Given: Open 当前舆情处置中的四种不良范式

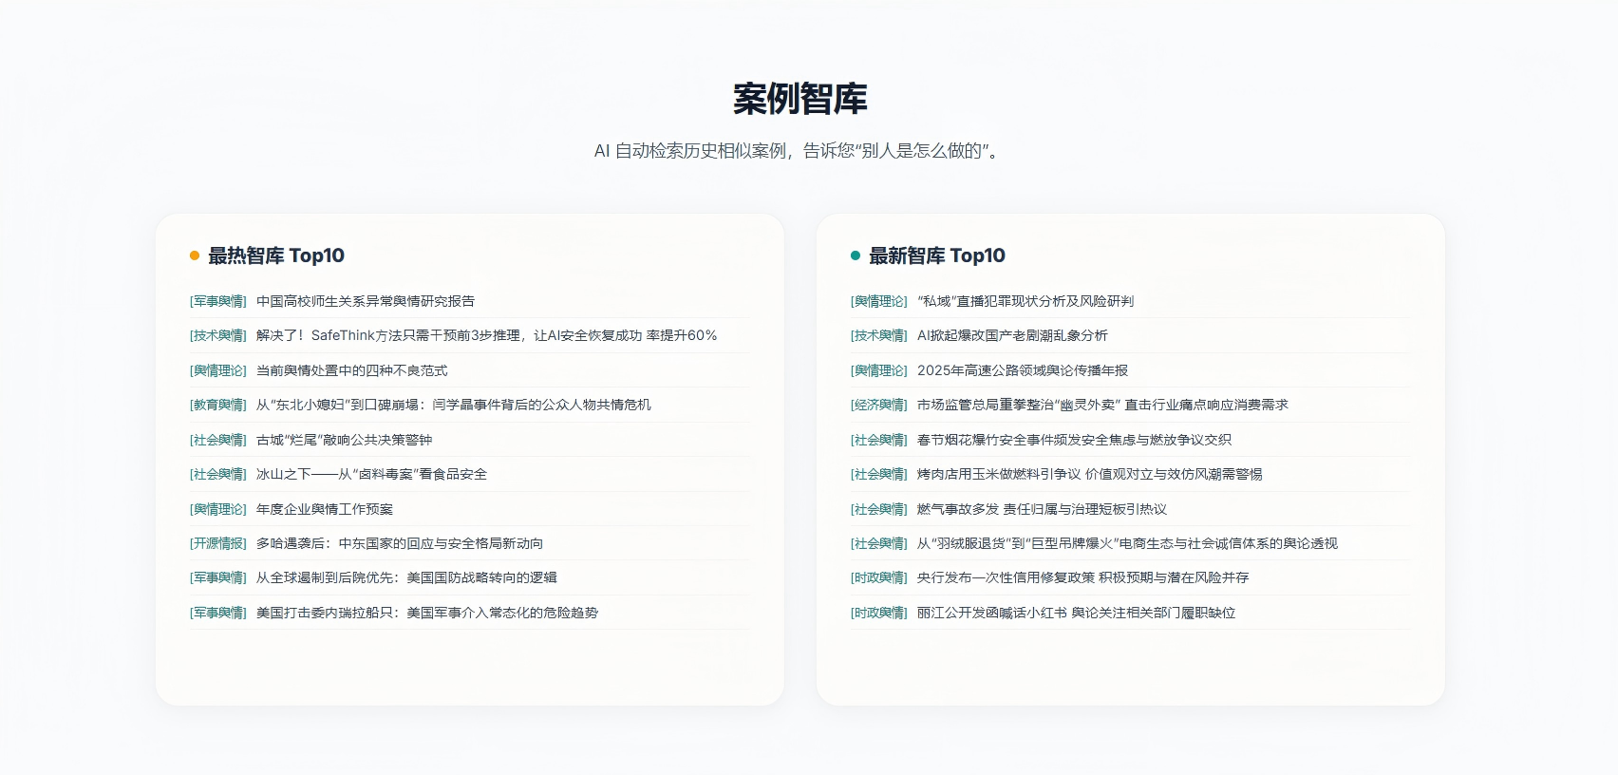Looking at the screenshot, I should 351,370.
